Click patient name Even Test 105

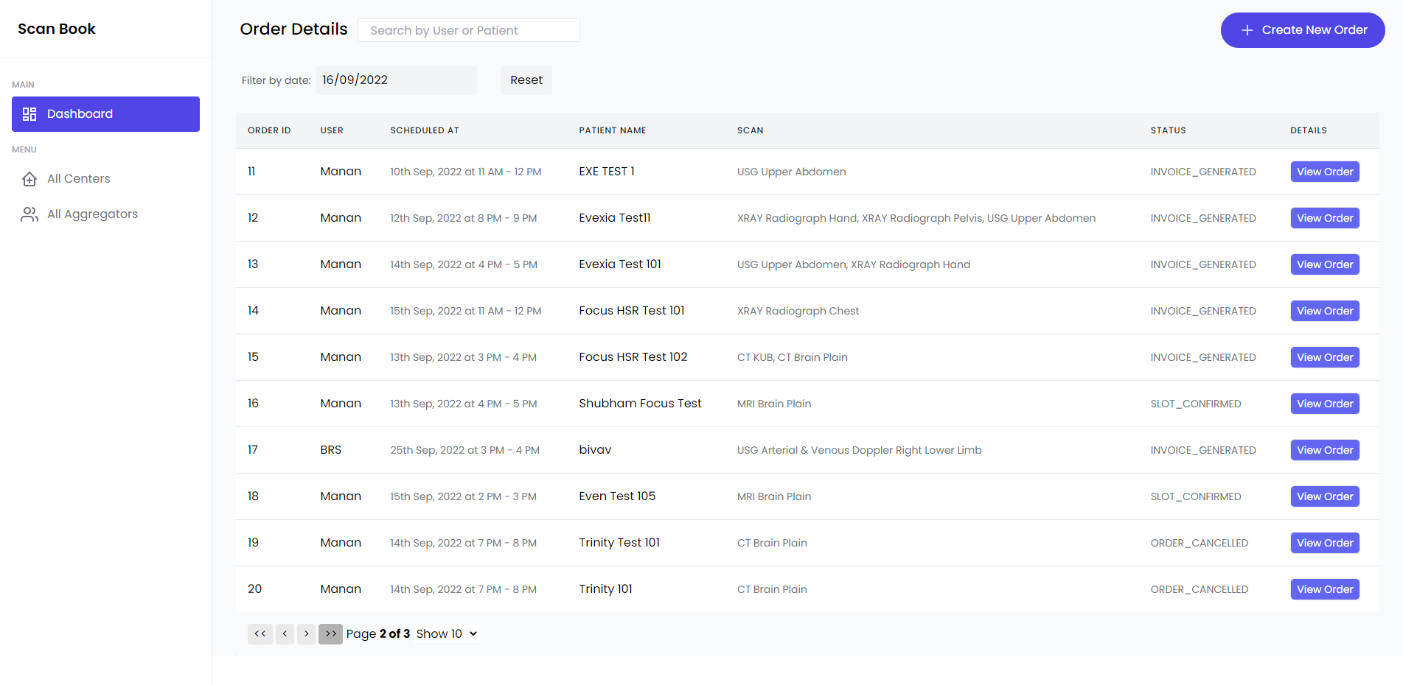[x=617, y=496]
